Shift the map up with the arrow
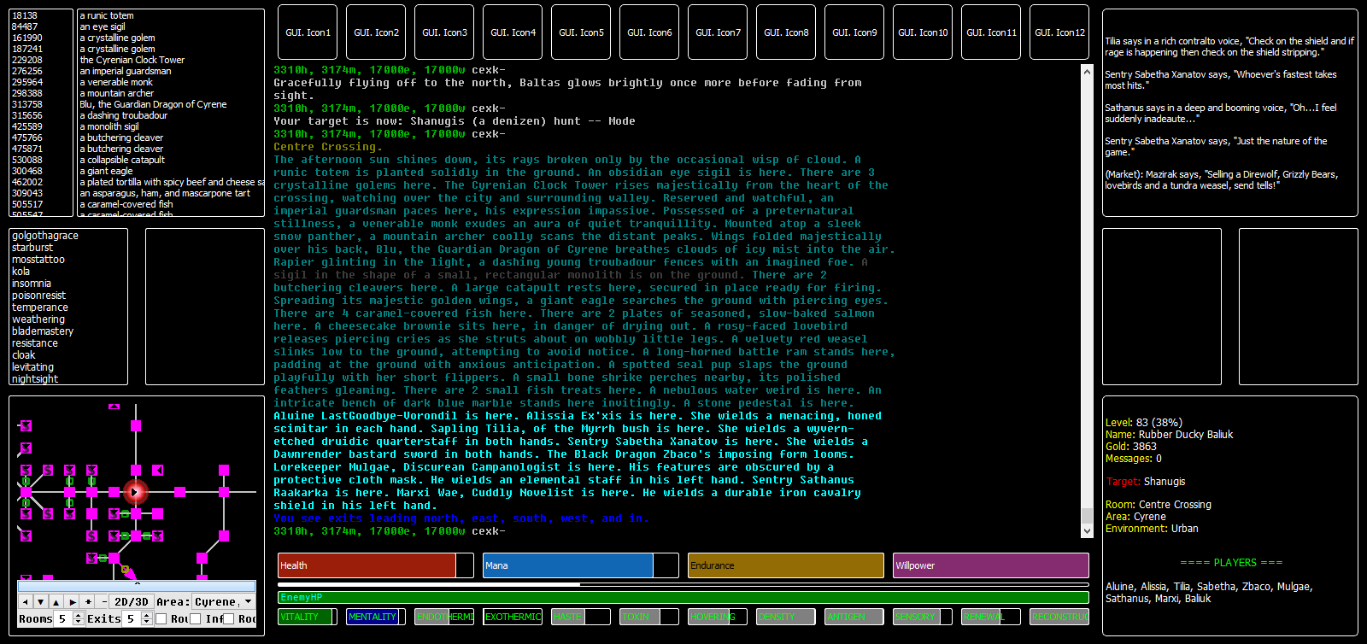 [56, 601]
